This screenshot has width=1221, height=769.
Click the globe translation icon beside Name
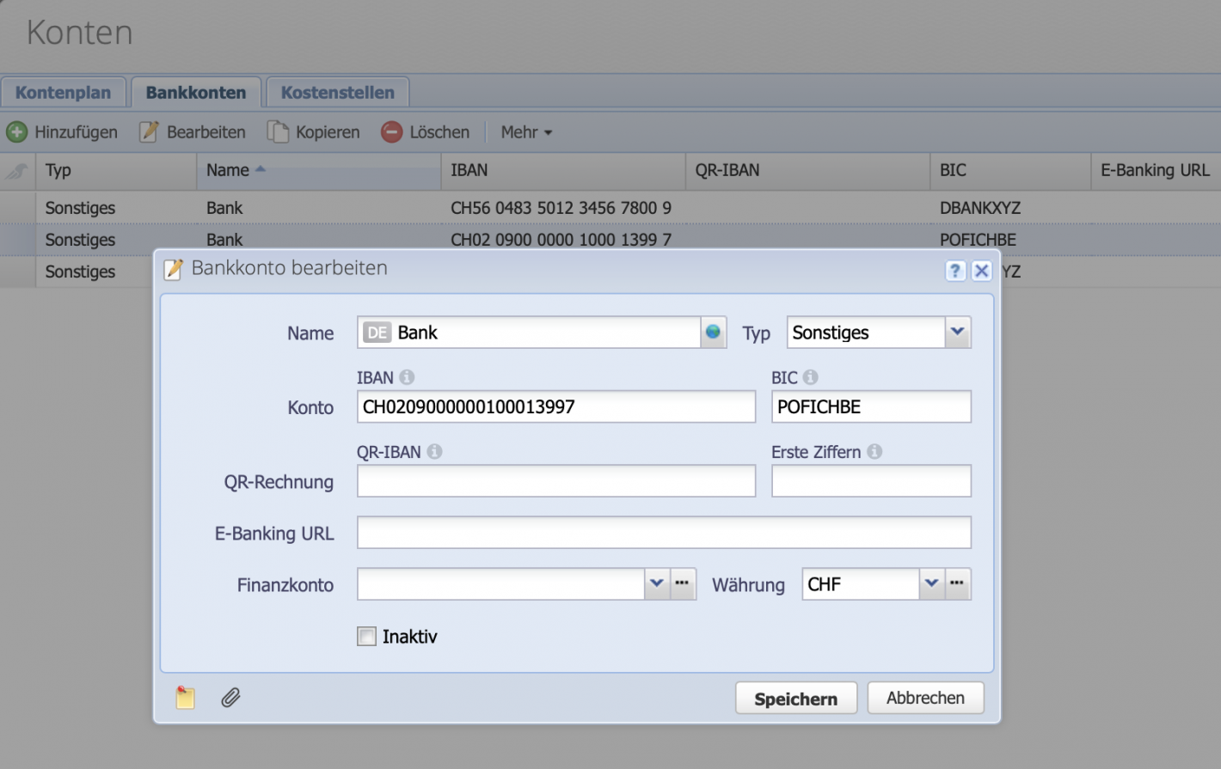tap(713, 333)
